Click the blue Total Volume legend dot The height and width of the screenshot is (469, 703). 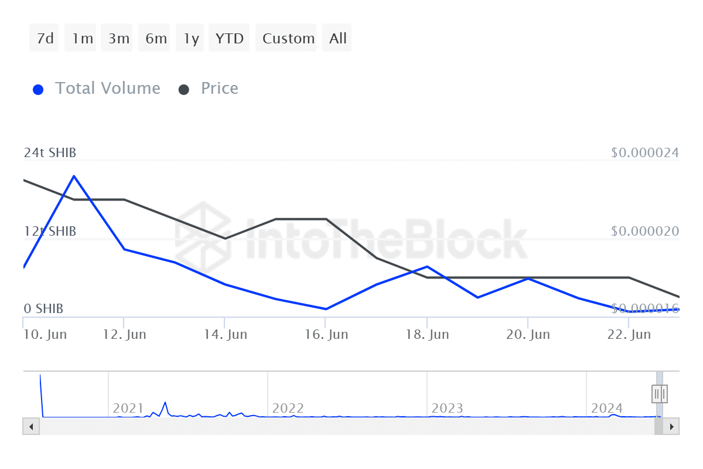click(38, 90)
